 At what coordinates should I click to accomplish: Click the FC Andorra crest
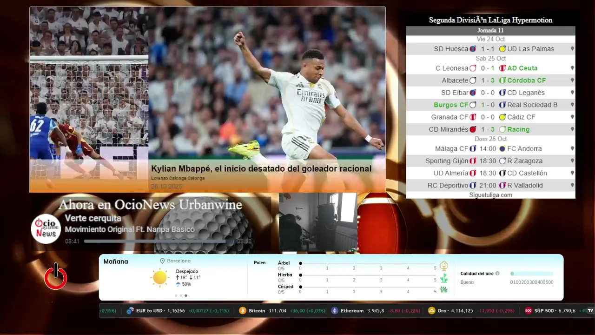point(502,149)
